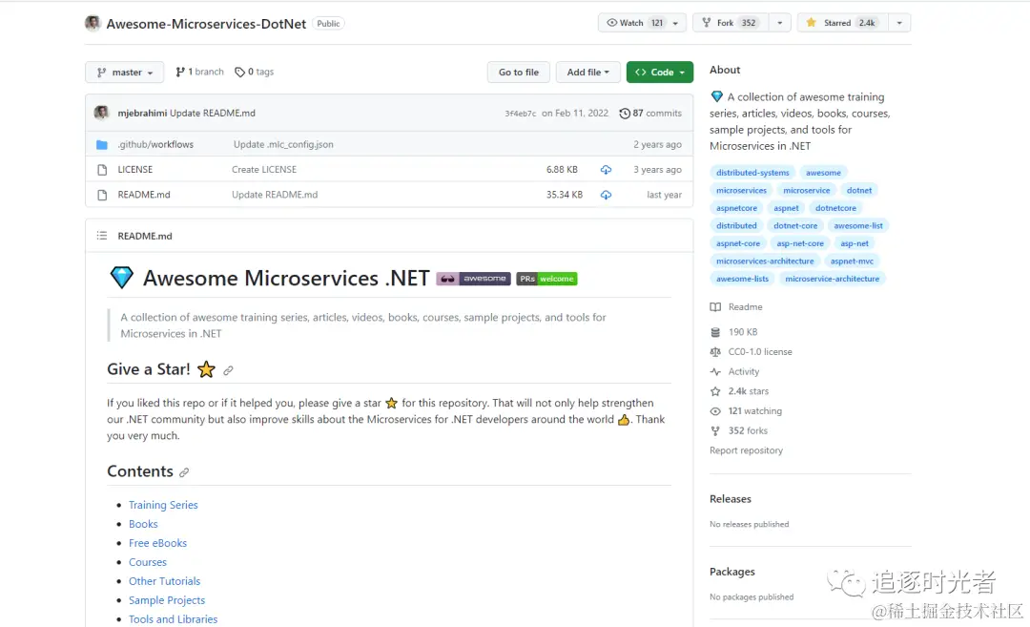View the 1 branch link

tap(199, 72)
